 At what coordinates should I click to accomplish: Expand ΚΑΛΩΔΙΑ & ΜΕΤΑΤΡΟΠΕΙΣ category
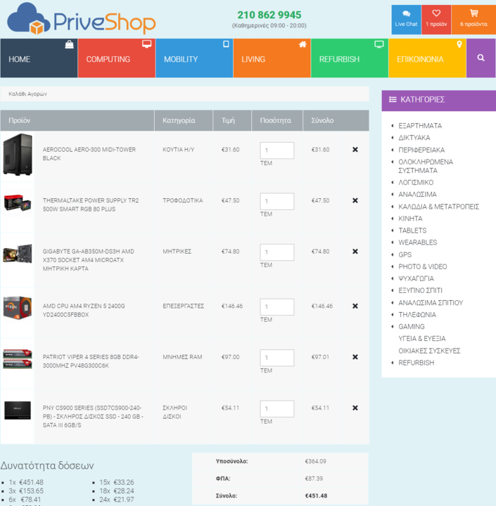click(x=438, y=207)
